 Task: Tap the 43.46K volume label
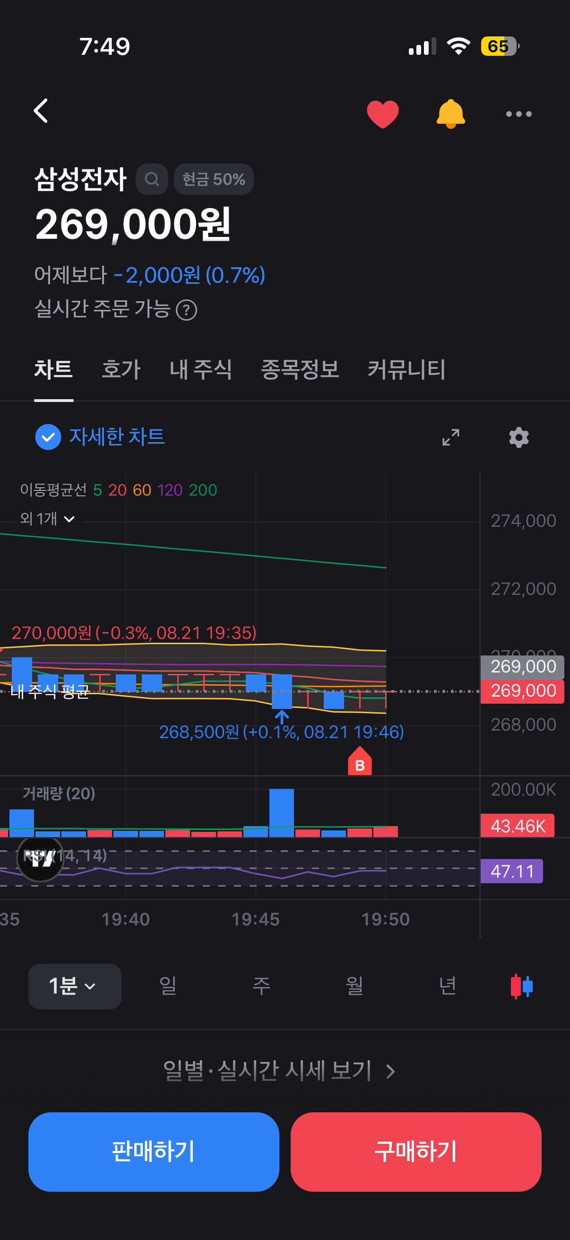pyautogui.click(x=518, y=826)
